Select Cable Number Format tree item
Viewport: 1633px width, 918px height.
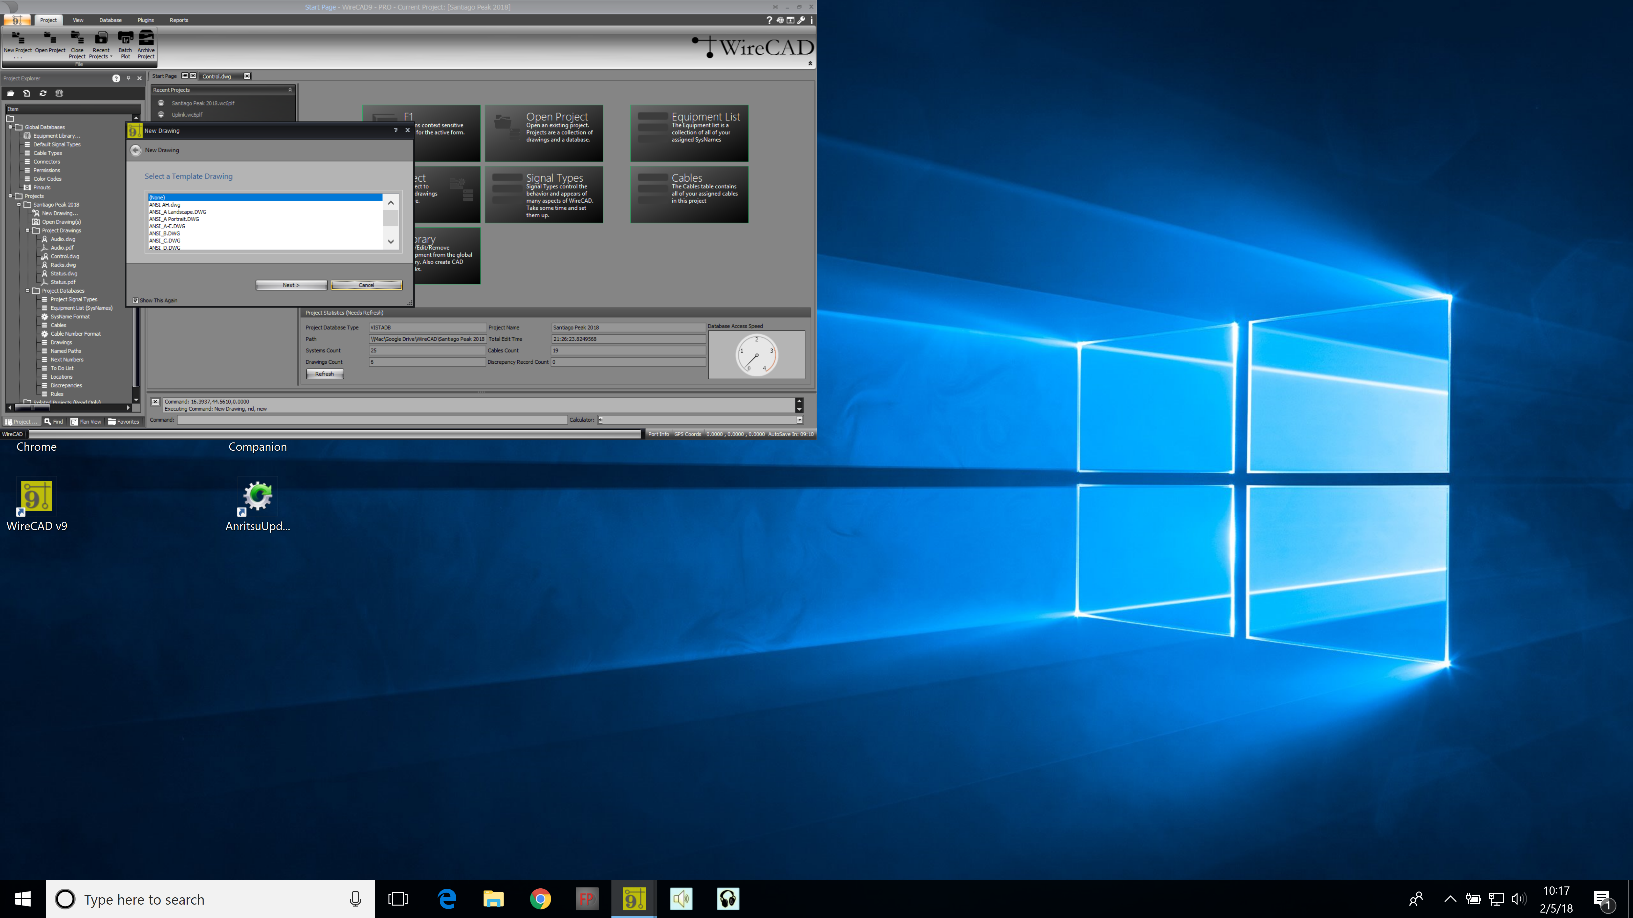tap(76, 334)
